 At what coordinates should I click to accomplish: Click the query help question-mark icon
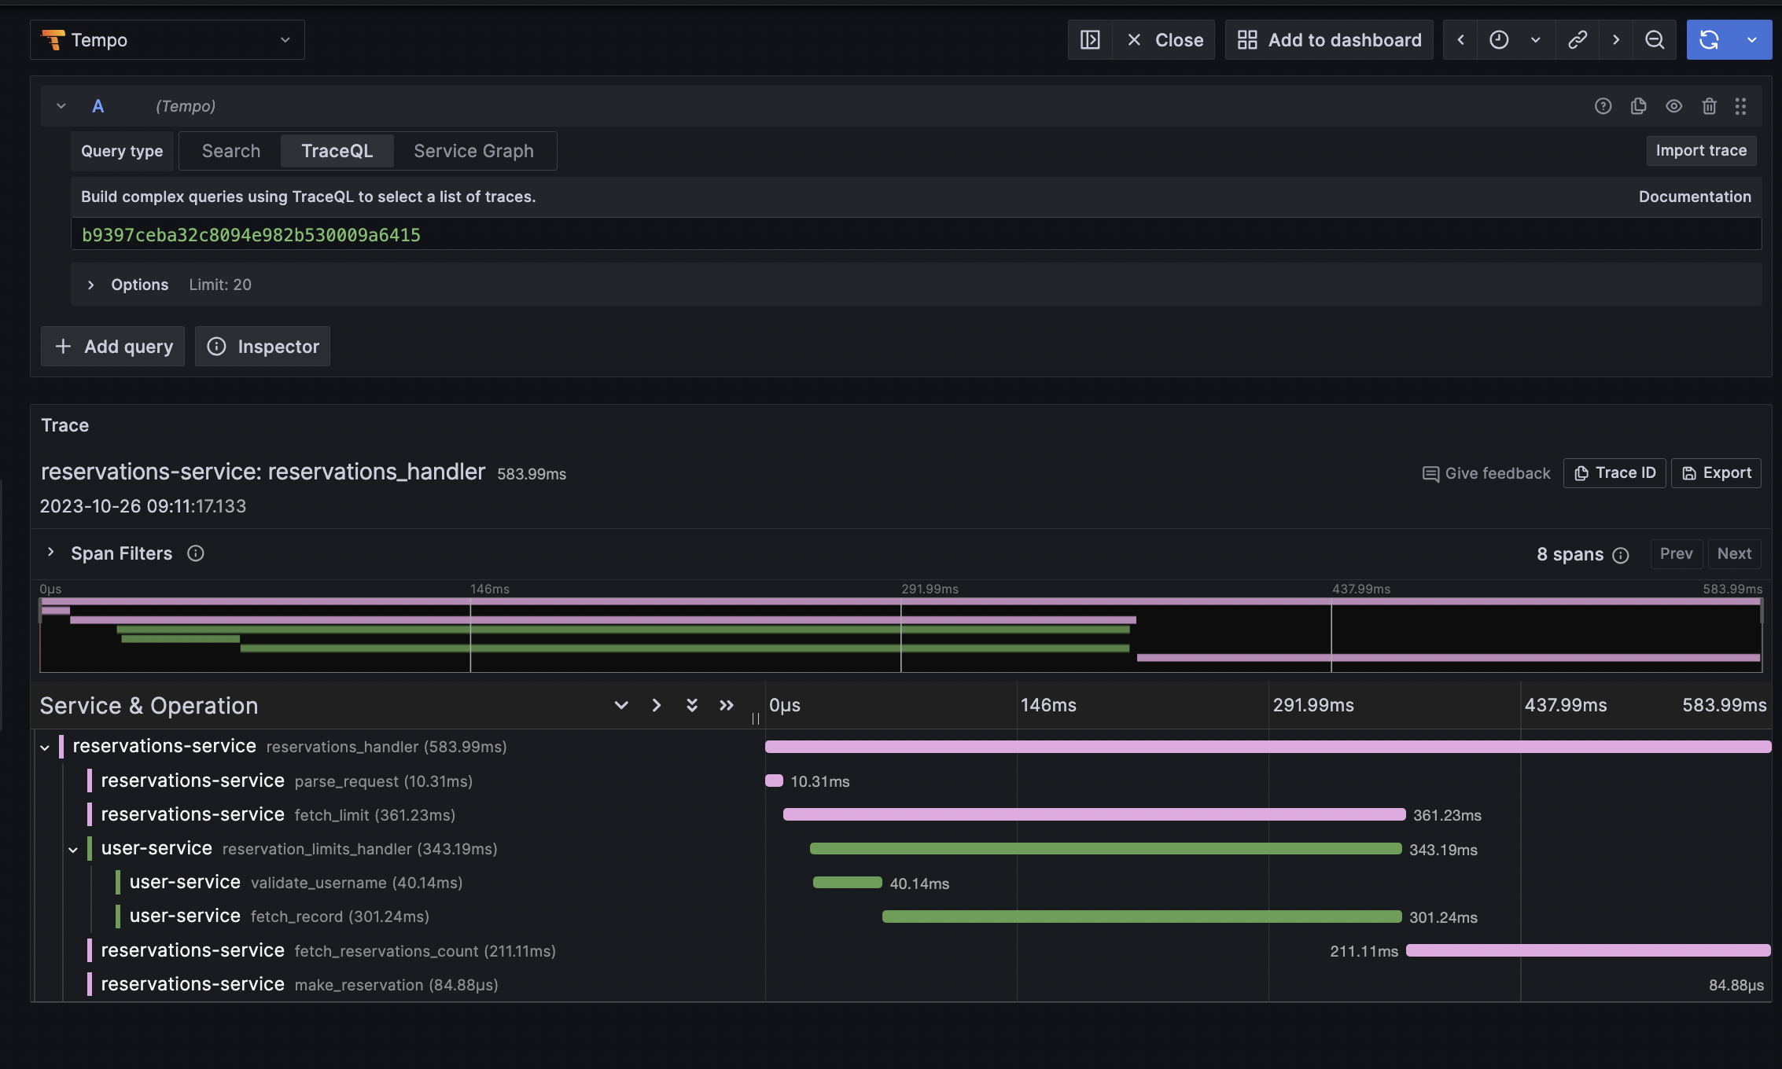coord(1603,106)
